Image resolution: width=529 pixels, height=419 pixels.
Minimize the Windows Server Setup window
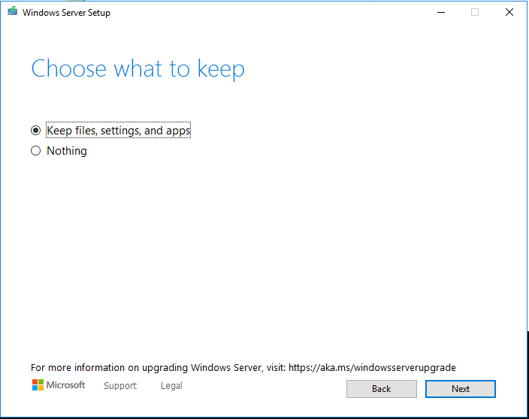441,13
